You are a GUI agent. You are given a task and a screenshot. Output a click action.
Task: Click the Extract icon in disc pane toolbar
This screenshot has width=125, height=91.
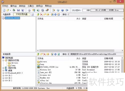tap(52, 15)
